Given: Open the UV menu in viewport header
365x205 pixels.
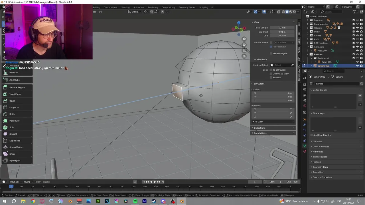Looking at the screenshot, I should (100, 12).
